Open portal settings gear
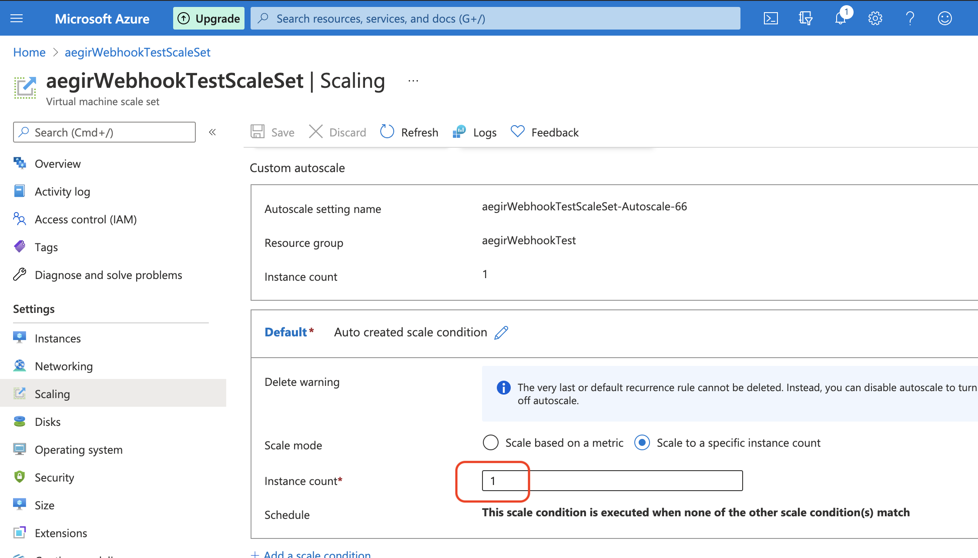Viewport: 978px width, 558px height. [x=875, y=18]
